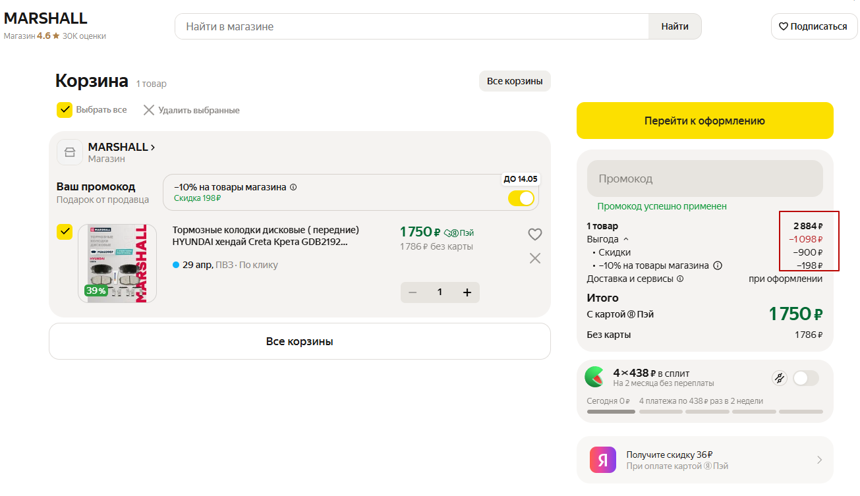Click the Пэй card badge near price
Viewport: 860px width, 496px height.
click(459, 233)
